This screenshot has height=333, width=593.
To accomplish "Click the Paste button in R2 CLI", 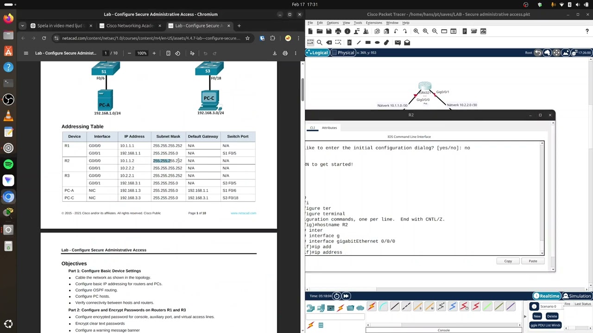I will (533, 261).
